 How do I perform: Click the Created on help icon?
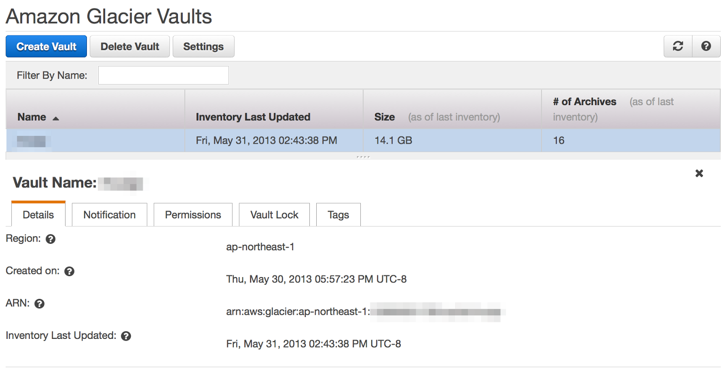tap(69, 272)
